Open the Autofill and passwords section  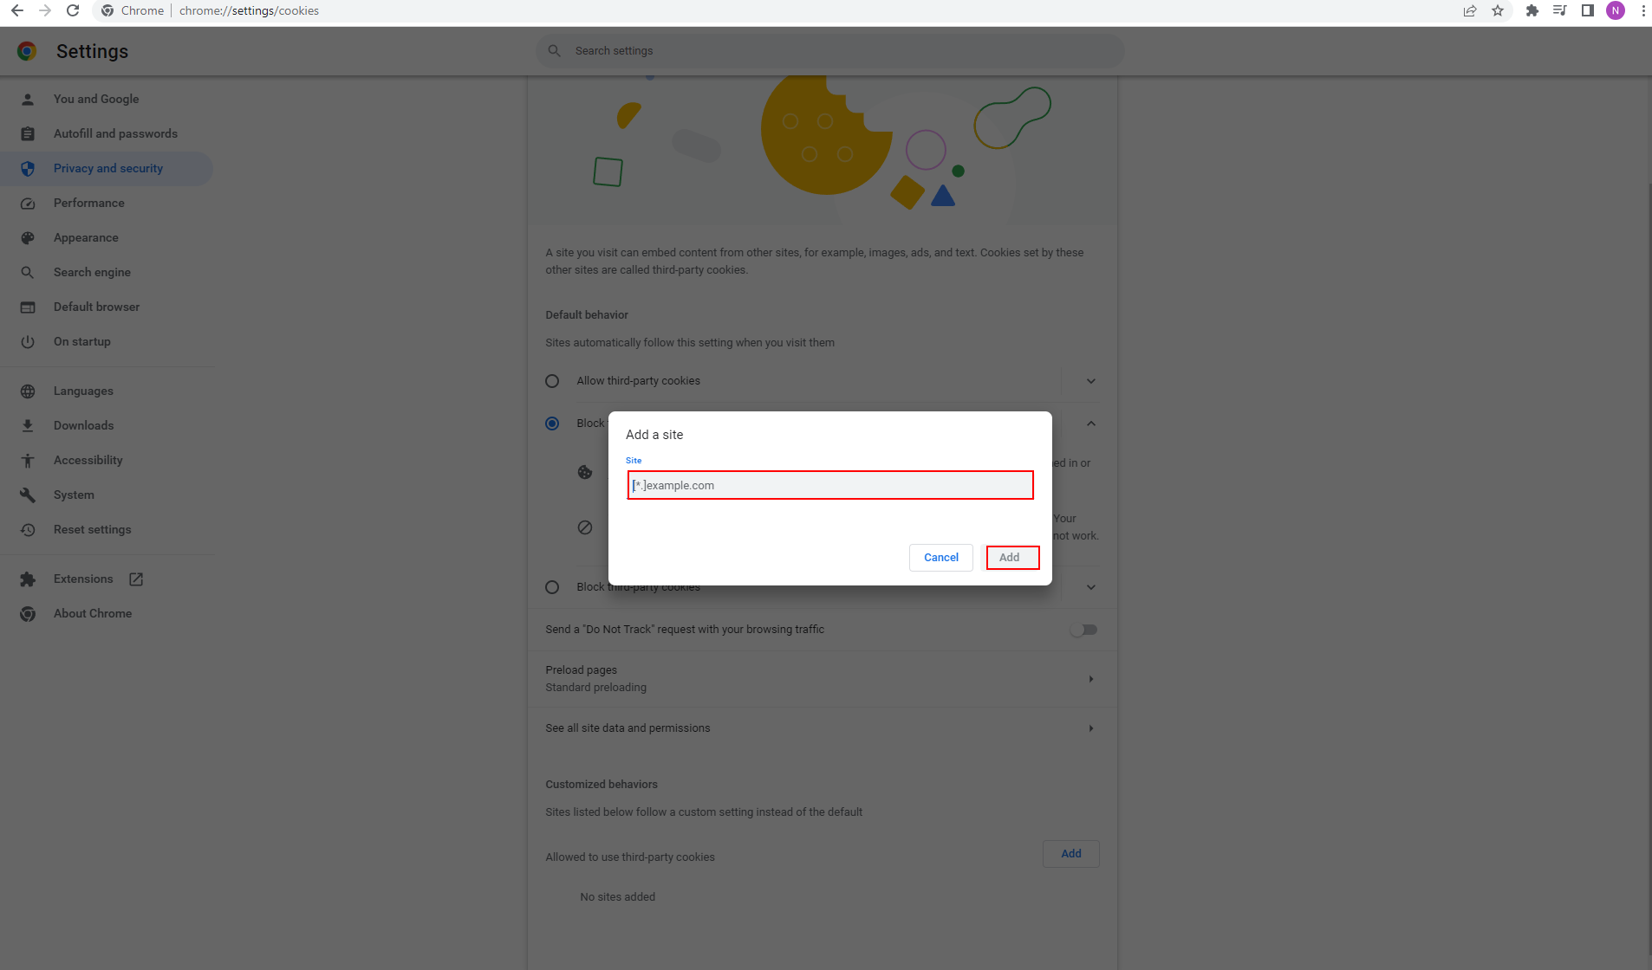pyautogui.click(x=115, y=133)
